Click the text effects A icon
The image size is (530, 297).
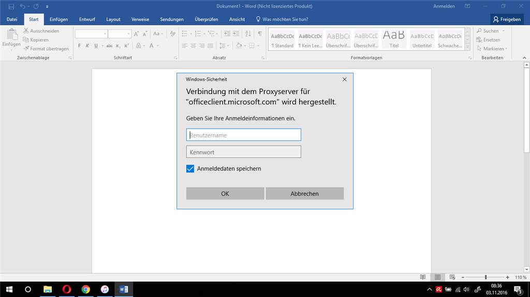point(138,45)
